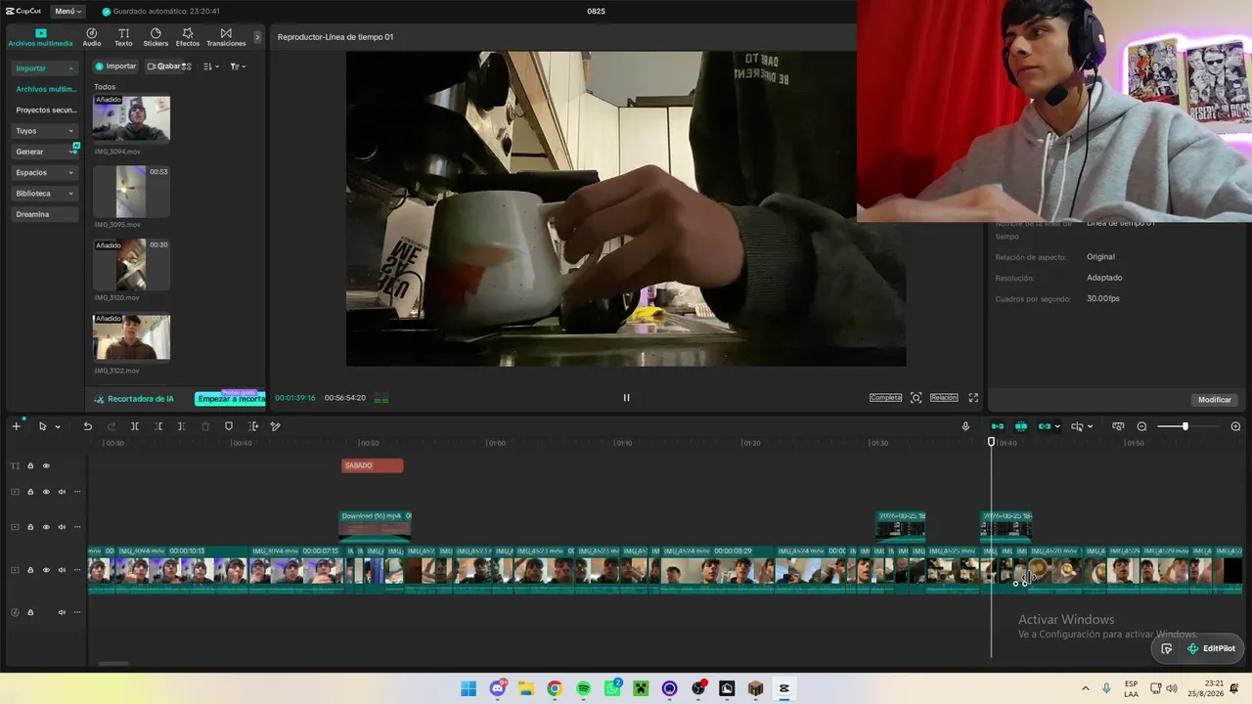1252x704 pixels.
Task: Open the Audio media tab
Action: click(92, 37)
